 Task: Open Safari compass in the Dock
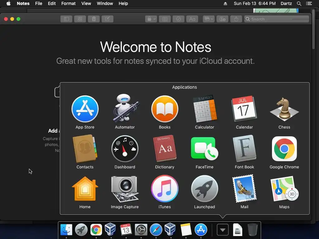(156, 230)
